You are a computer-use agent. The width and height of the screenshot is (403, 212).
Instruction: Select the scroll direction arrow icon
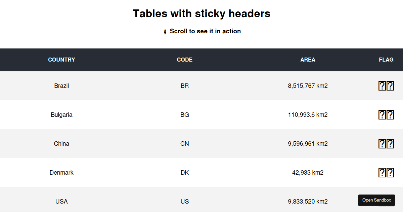coord(165,31)
